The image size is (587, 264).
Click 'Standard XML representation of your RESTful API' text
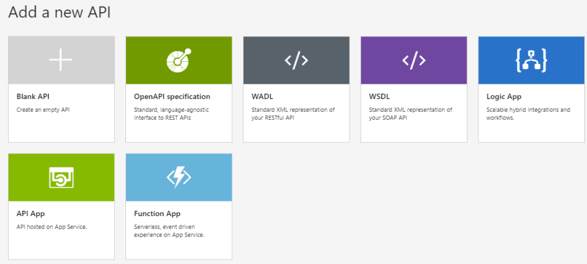click(x=293, y=114)
